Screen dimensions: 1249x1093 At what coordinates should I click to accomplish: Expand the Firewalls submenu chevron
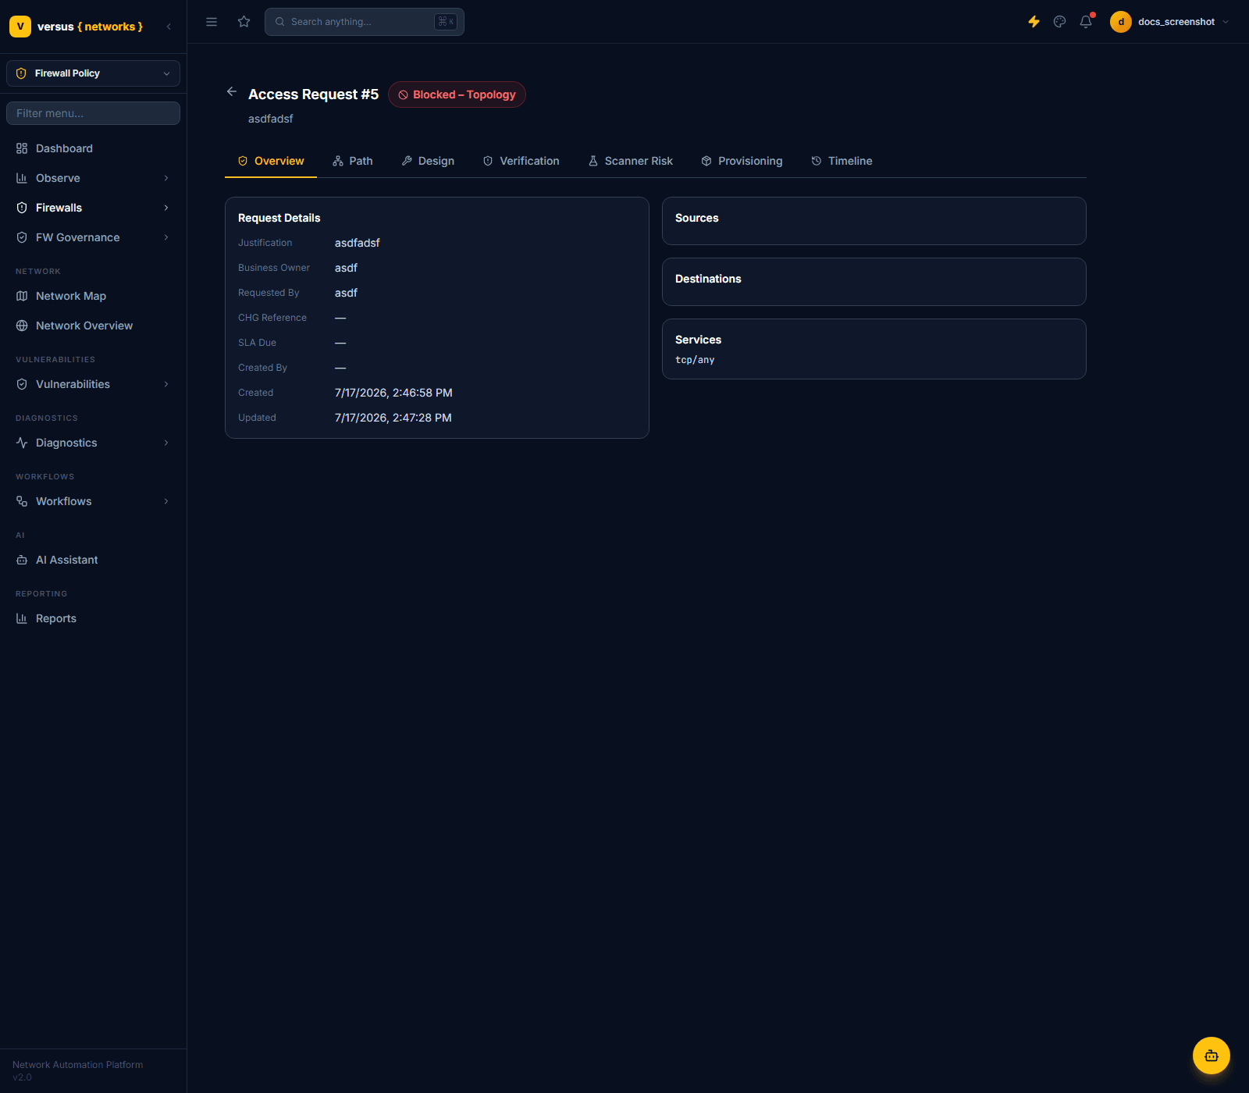[x=166, y=208]
